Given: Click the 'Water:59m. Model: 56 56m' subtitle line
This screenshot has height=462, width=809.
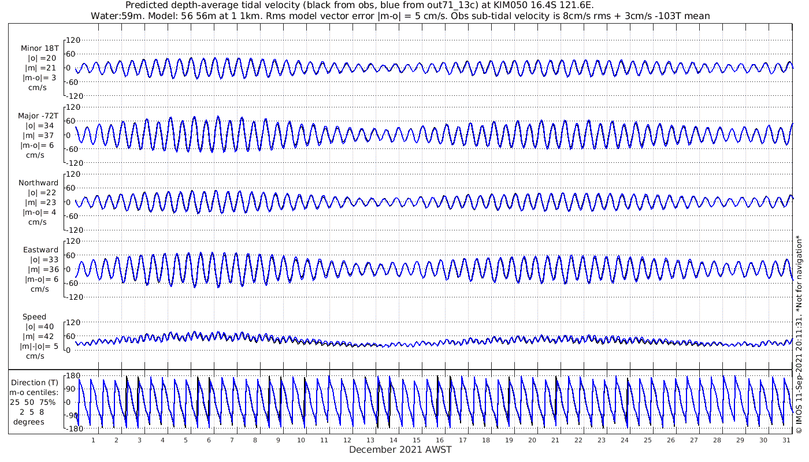Looking at the screenshot, I should pos(400,16).
